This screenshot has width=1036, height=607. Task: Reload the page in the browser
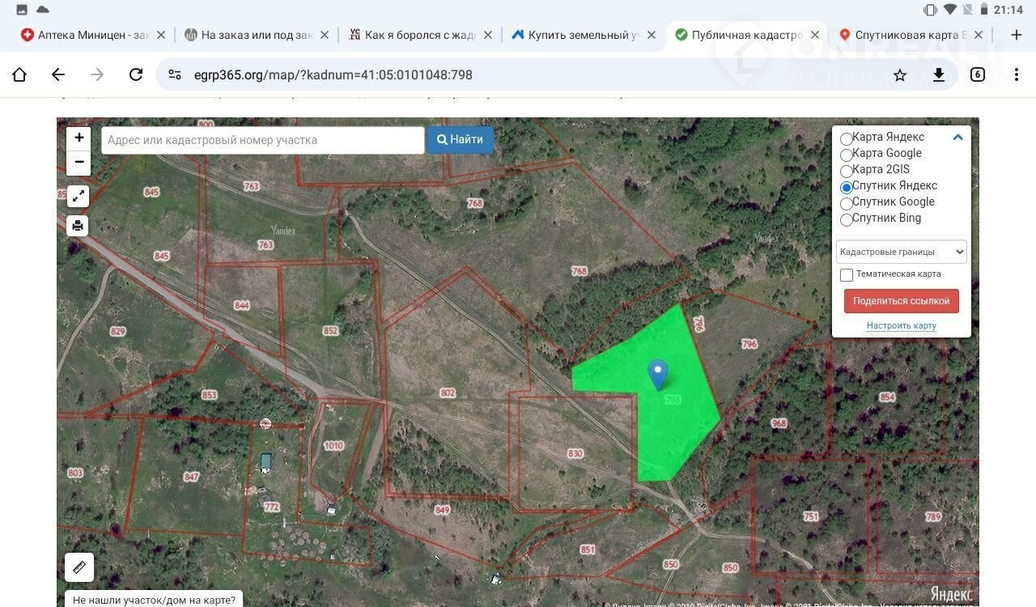[136, 74]
